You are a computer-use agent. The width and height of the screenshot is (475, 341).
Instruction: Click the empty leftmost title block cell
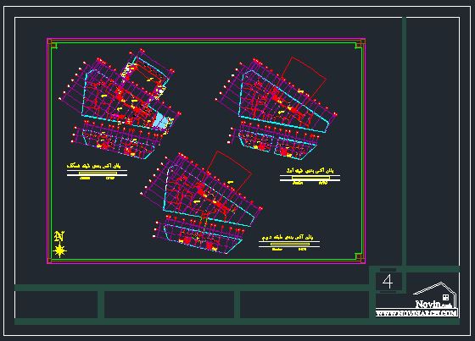56,305
